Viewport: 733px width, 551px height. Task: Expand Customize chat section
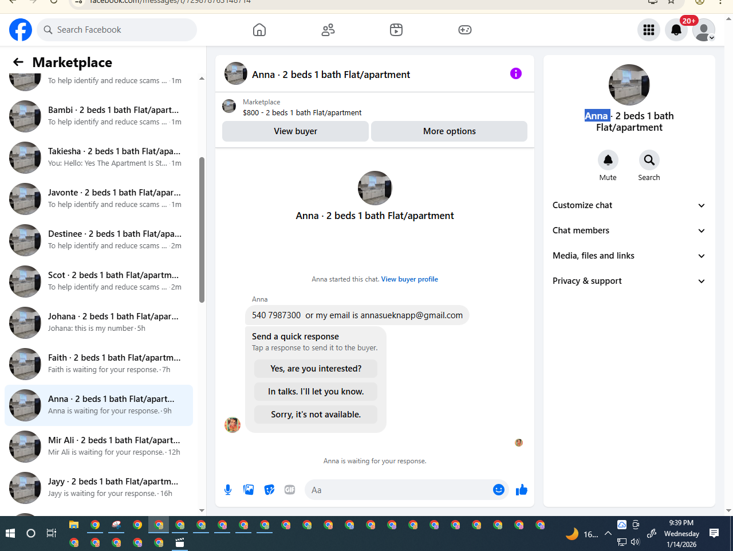tap(629, 205)
